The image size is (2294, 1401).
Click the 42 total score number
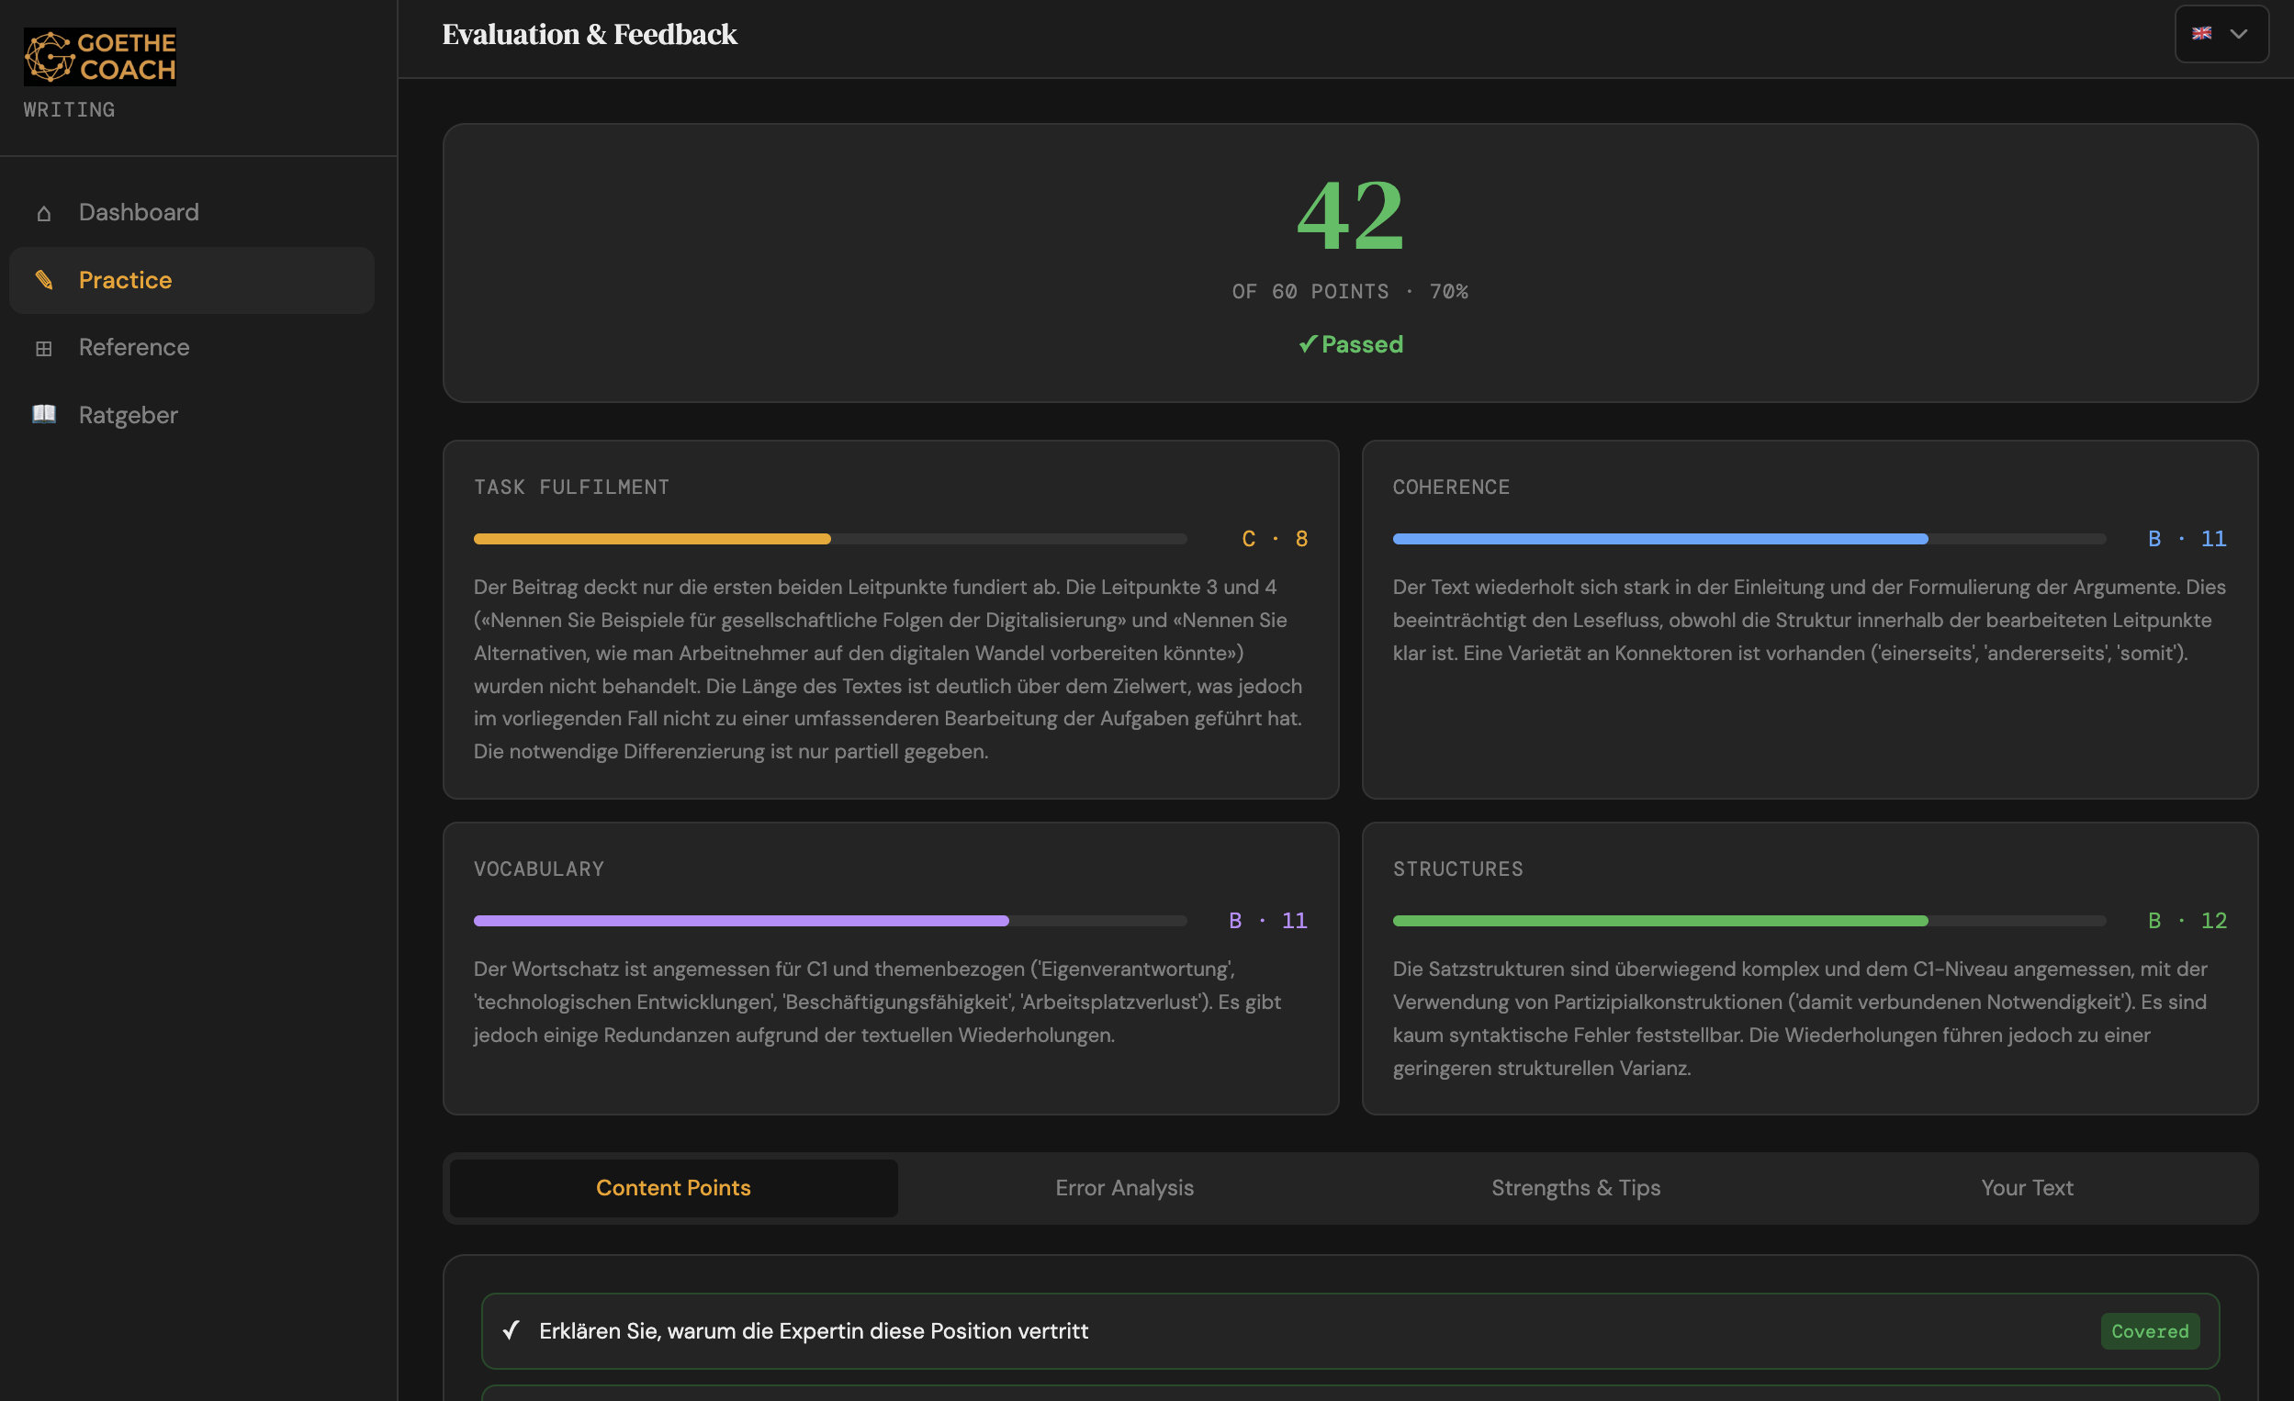pyautogui.click(x=1350, y=216)
